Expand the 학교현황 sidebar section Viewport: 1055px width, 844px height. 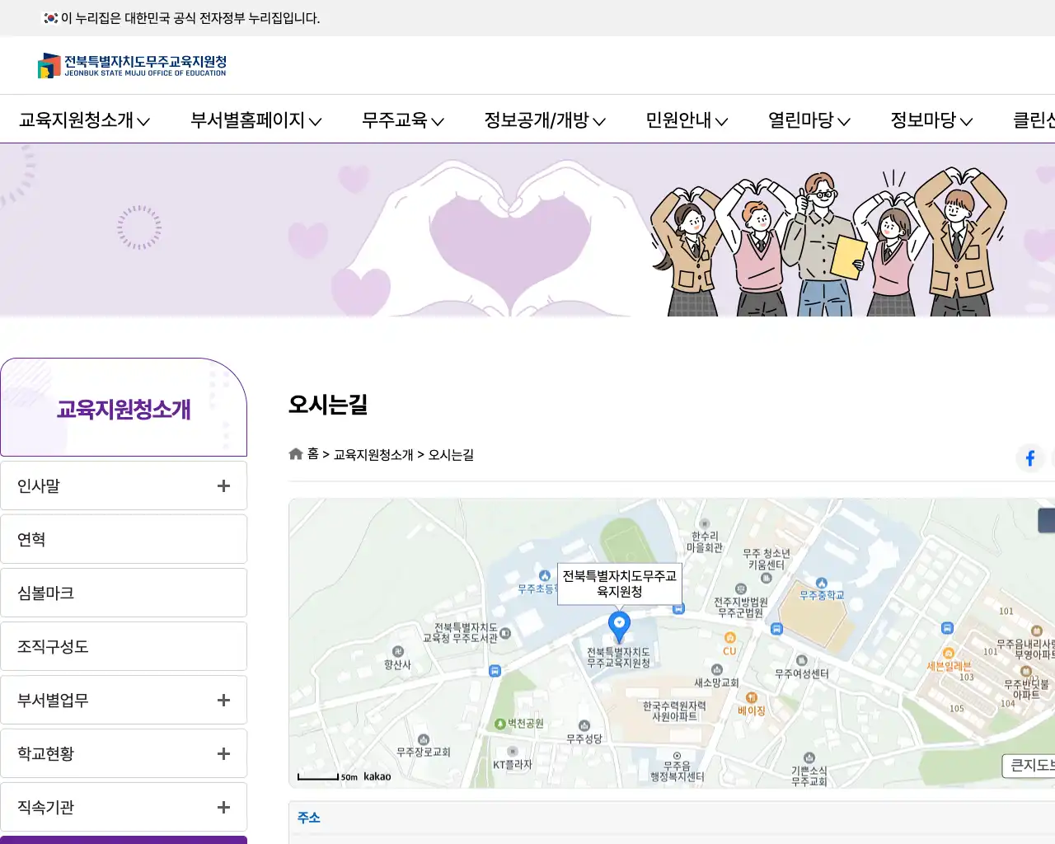pos(223,753)
